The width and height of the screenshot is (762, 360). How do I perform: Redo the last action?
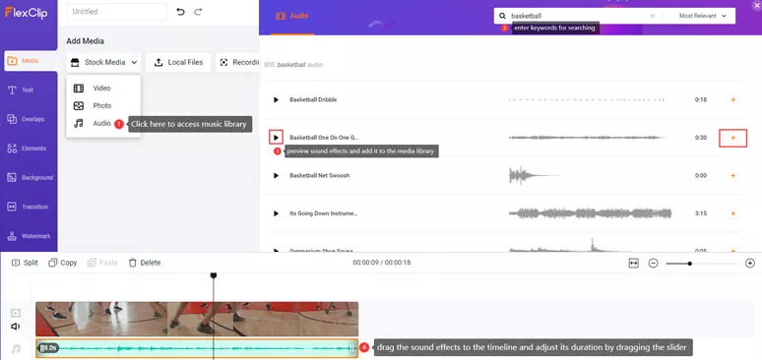pos(198,12)
